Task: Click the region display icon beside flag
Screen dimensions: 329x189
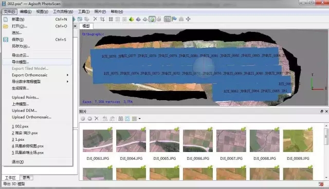Action: pos(181,19)
